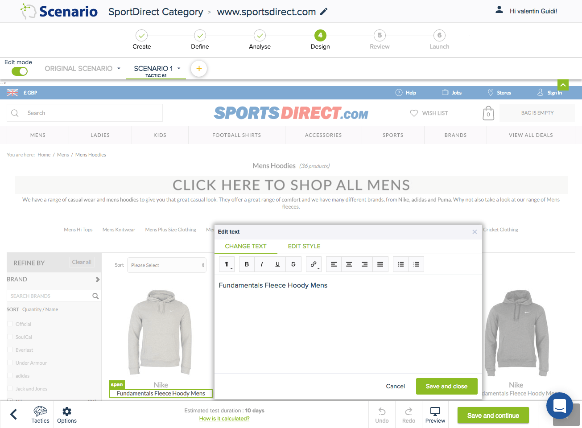The image size is (582, 428).
Task: Go to the Define step
Action: click(x=200, y=40)
